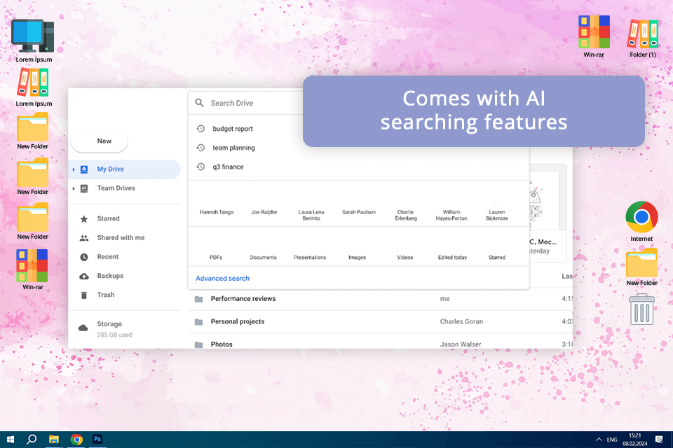The width and height of the screenshot is (673, 448).
Task: Click the Shared with me people icon
Action: coord(84,238)
